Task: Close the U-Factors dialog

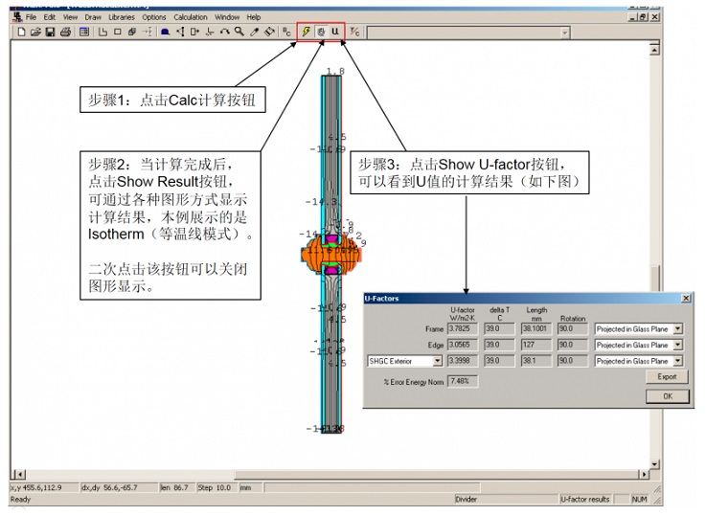Action: (x=685, y=299)
